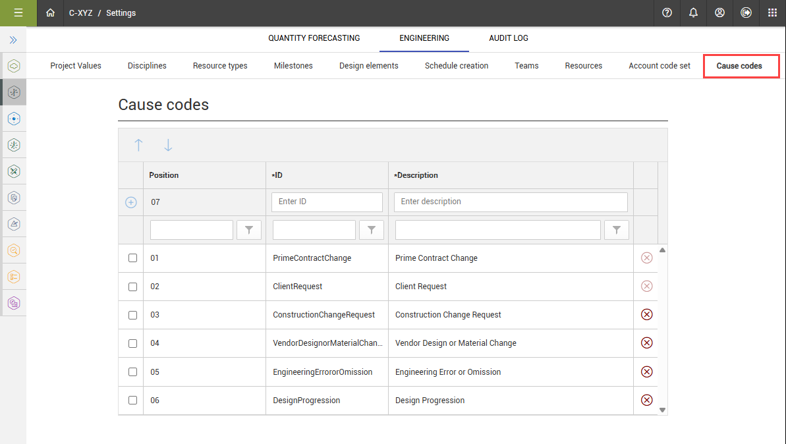Delete the Design Progression row
786x444 pixels.
[646, 400]
